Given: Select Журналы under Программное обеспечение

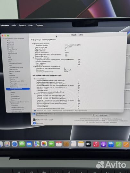Looking at the screenshot, I should (x=14, y=106).
